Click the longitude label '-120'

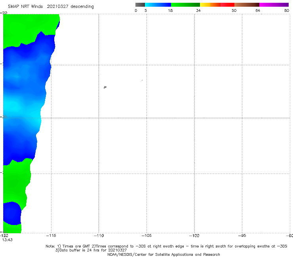pyautogui.click(x=4, y=236)
